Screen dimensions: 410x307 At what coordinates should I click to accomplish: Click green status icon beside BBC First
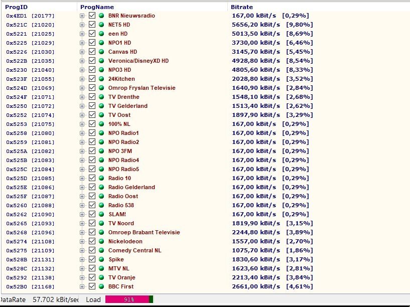(x=101, y=286)
